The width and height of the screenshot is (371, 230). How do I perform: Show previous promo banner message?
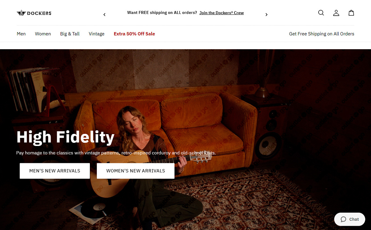click(104, 14)
